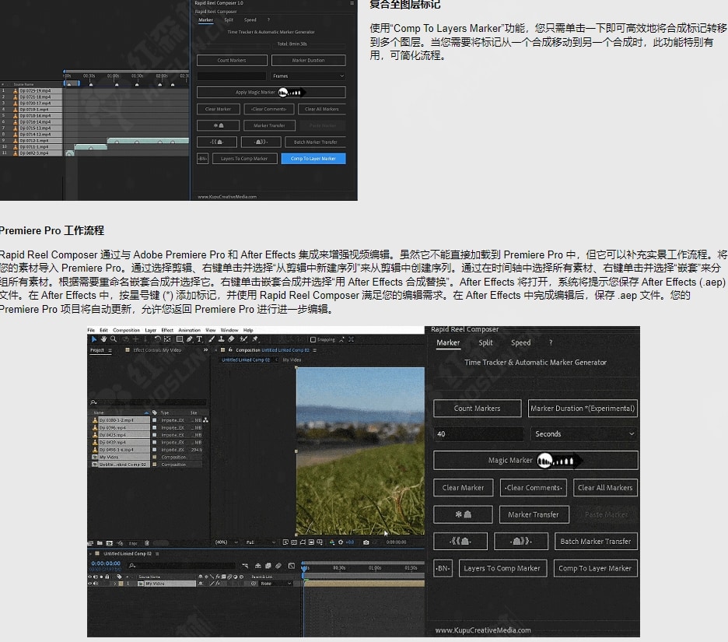
Task: Toggle video eye for My Video layer
Action: 90,584
